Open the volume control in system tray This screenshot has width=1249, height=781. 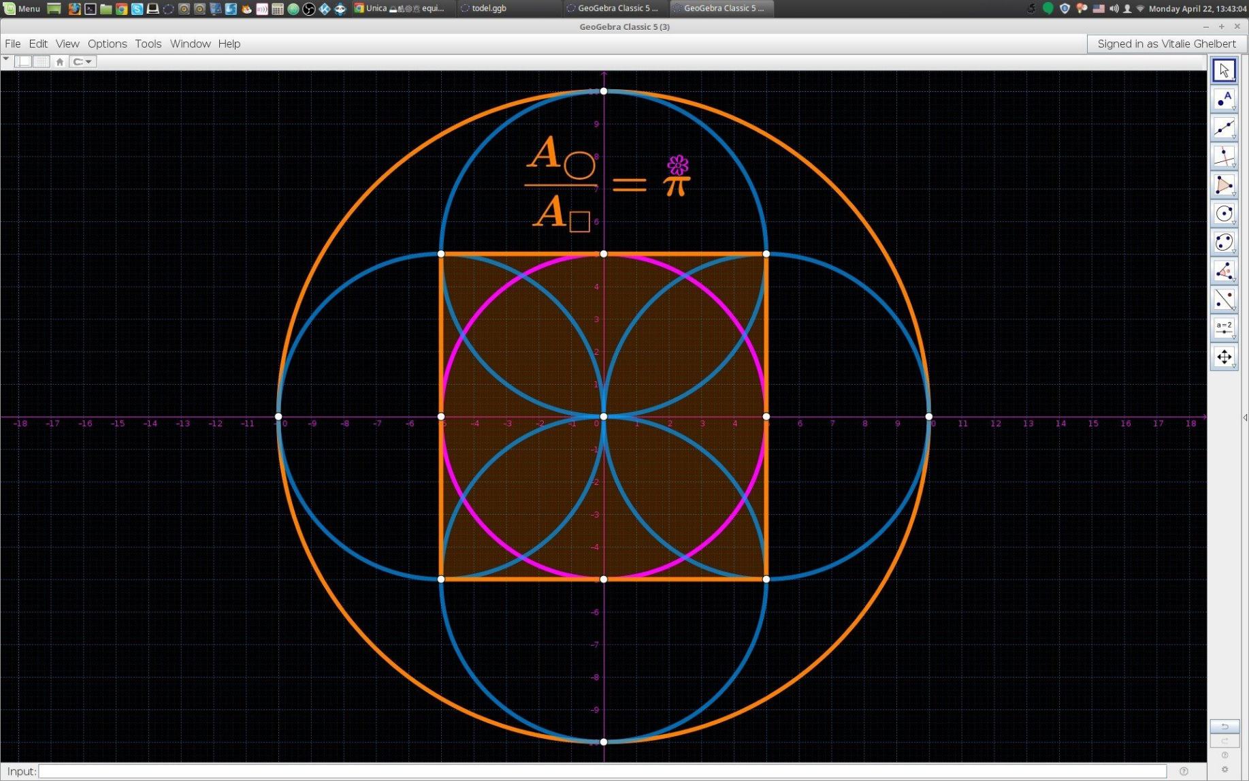(x=1114, y=9)
